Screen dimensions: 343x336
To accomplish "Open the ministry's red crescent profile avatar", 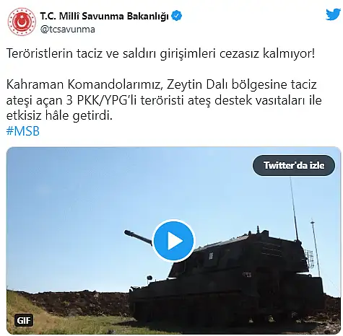I will pos(22,22).
